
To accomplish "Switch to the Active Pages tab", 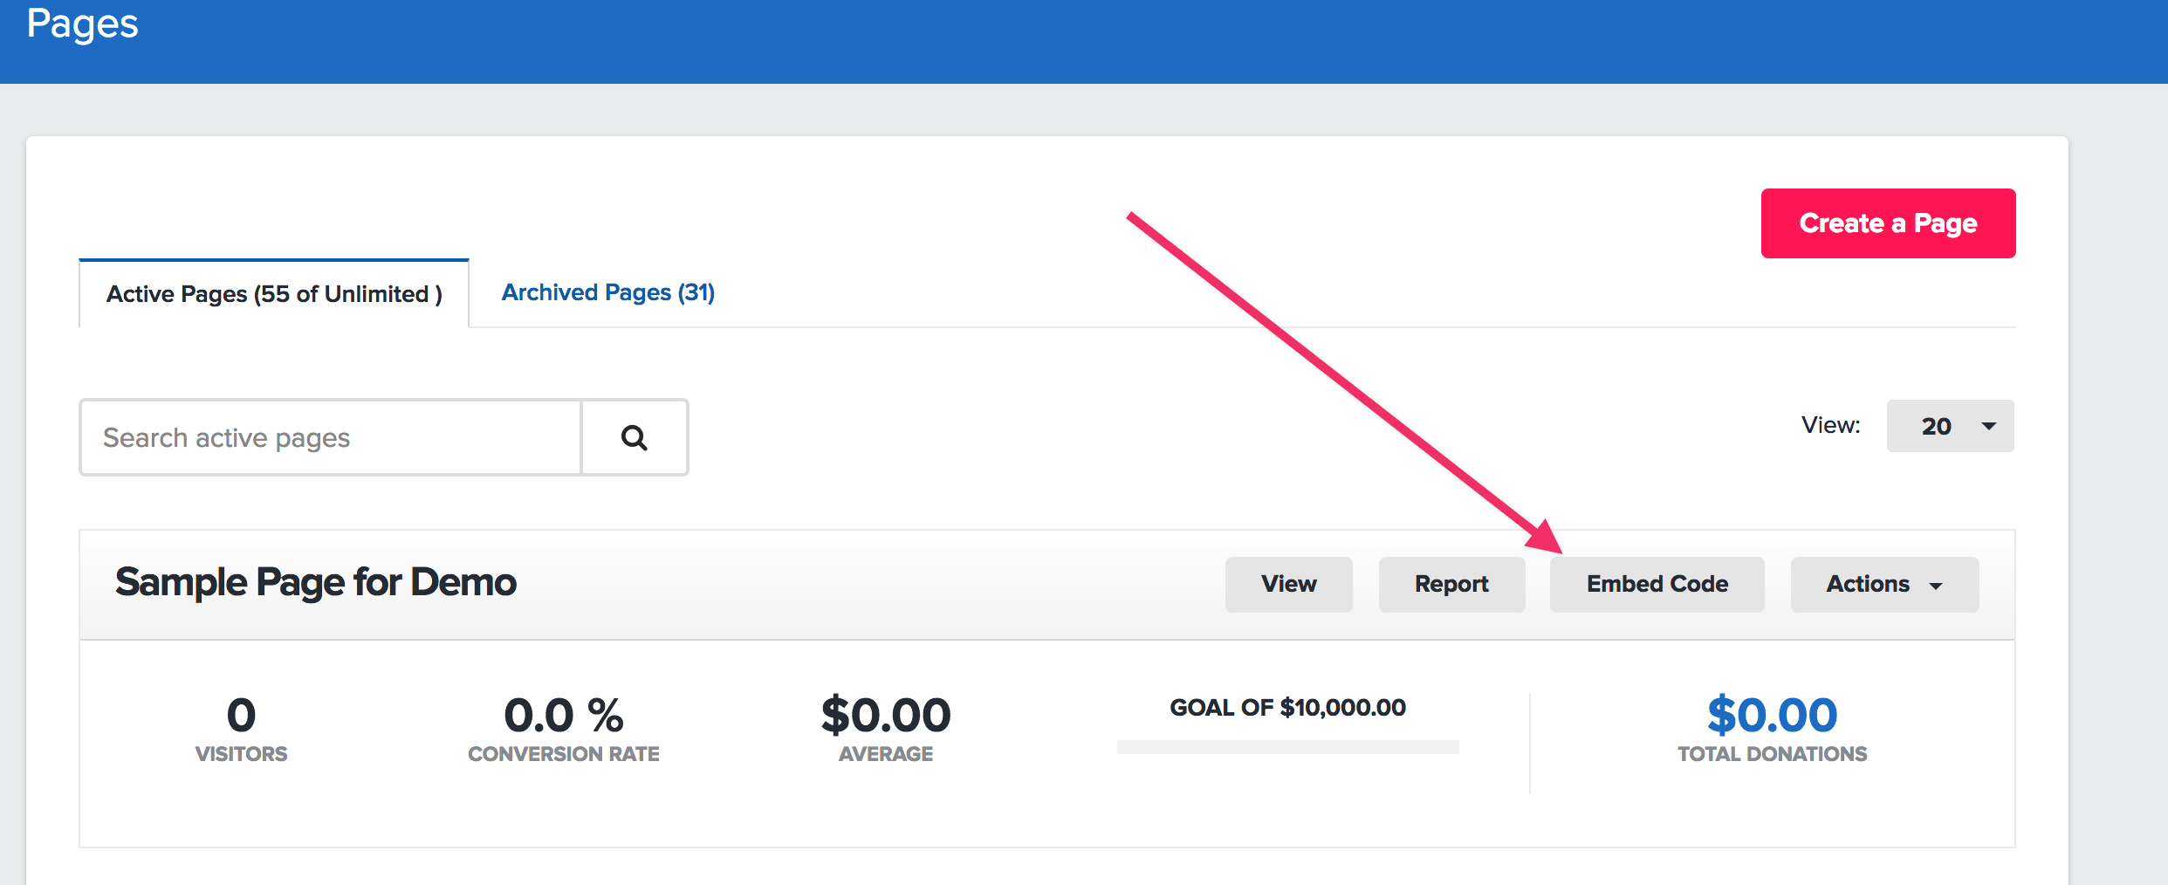I will (274, 294).
